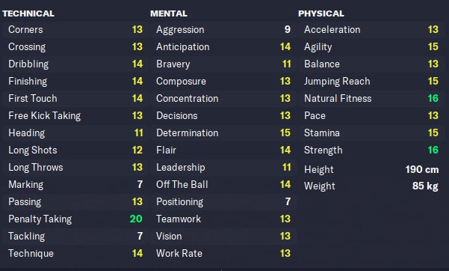Open the MENTAL section header
The width and height of the screenshot is (449, 271).
[169, 13]
